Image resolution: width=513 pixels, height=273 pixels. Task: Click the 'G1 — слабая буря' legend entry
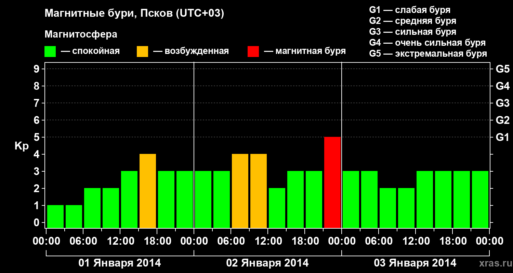point(410,10)
